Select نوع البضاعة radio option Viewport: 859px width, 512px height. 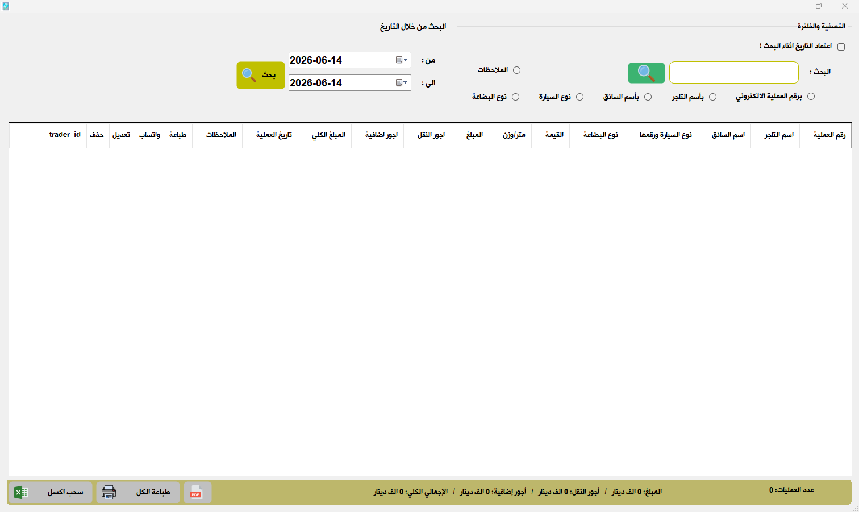pyautogui.click(x=515, y=97)
